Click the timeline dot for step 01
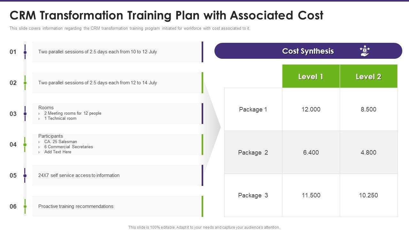Image resolution: width=409 pixels, height=230 pixels. (25, 52)
